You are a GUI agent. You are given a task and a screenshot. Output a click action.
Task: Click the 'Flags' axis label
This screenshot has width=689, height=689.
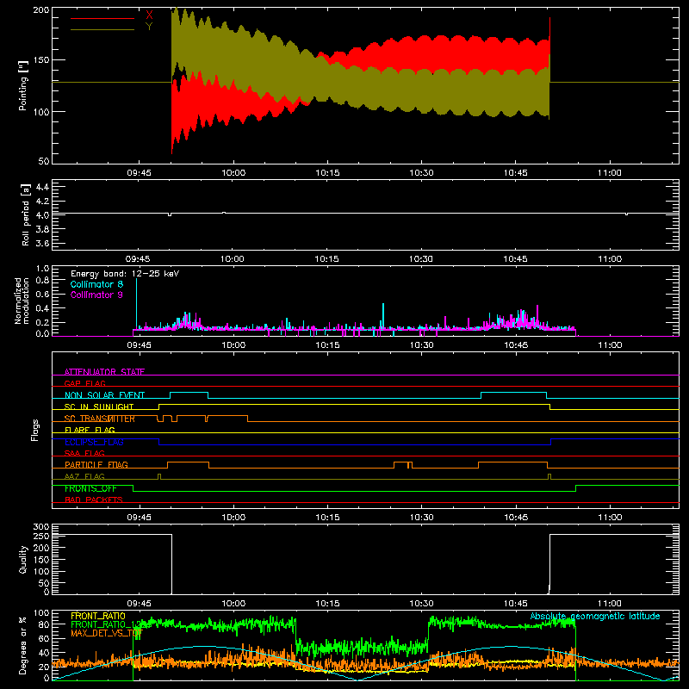[35, 430]
